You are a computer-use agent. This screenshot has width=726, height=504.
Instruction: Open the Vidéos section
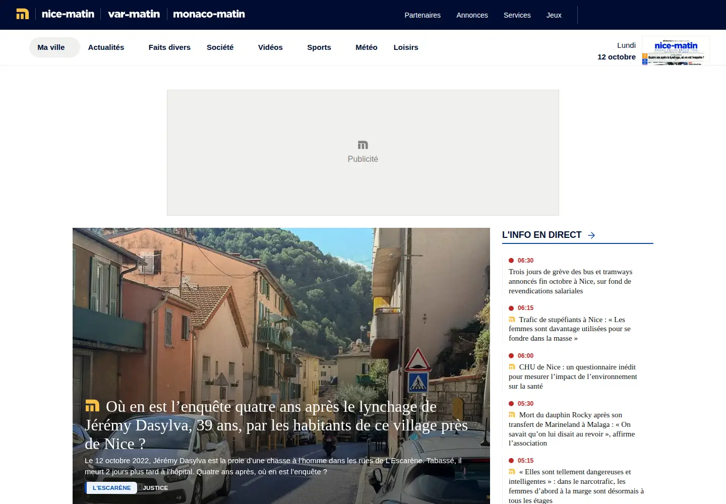pyautogui.click(x=270, y=47)
